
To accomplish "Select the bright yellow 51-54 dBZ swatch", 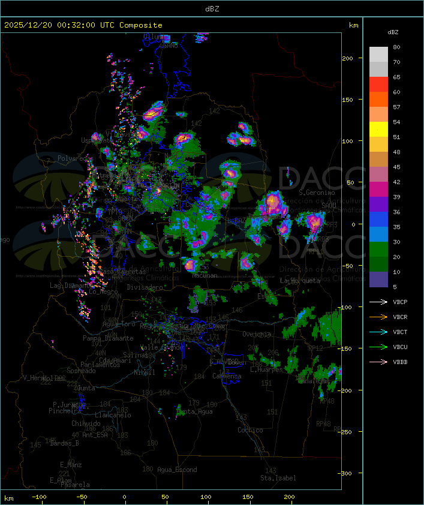I will point(378,129).
